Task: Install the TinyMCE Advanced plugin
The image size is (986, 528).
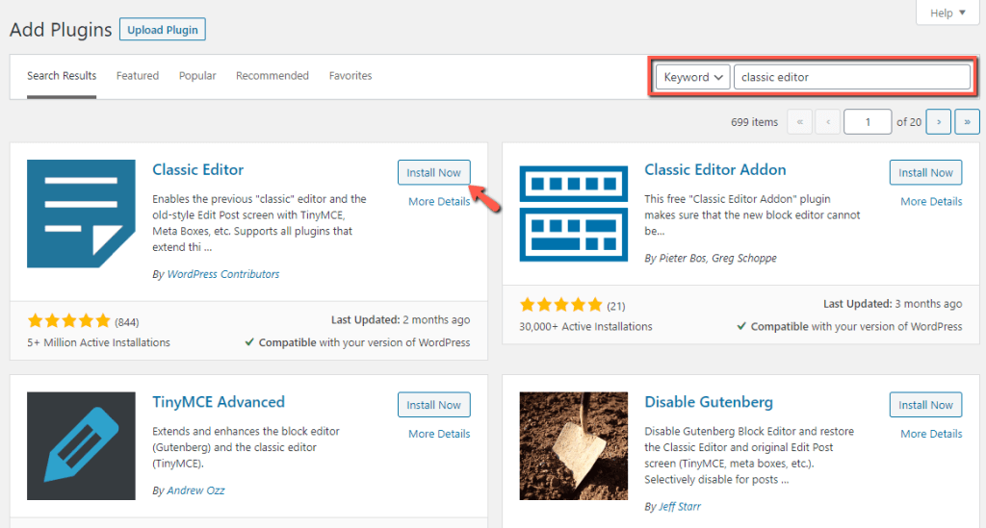Action: click(434, 405)
